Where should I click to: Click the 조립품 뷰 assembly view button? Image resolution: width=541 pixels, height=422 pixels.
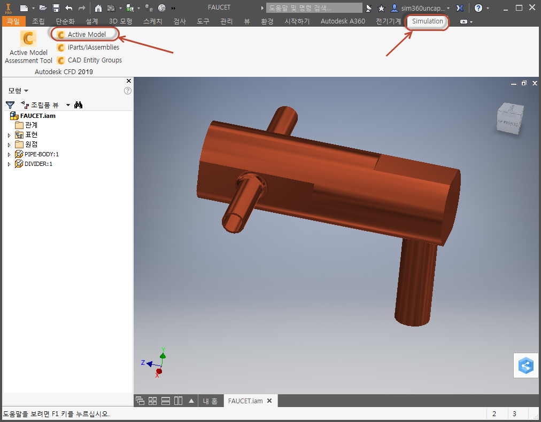[x=40, y=105]
